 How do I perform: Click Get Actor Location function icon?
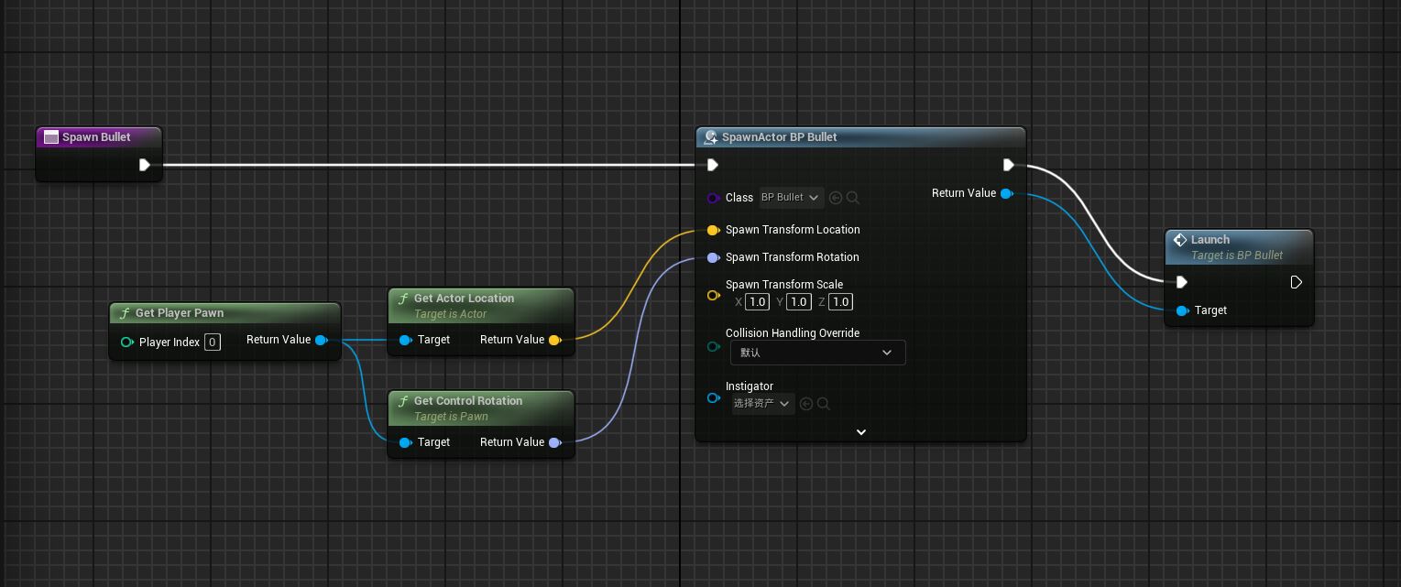(403, 299)
